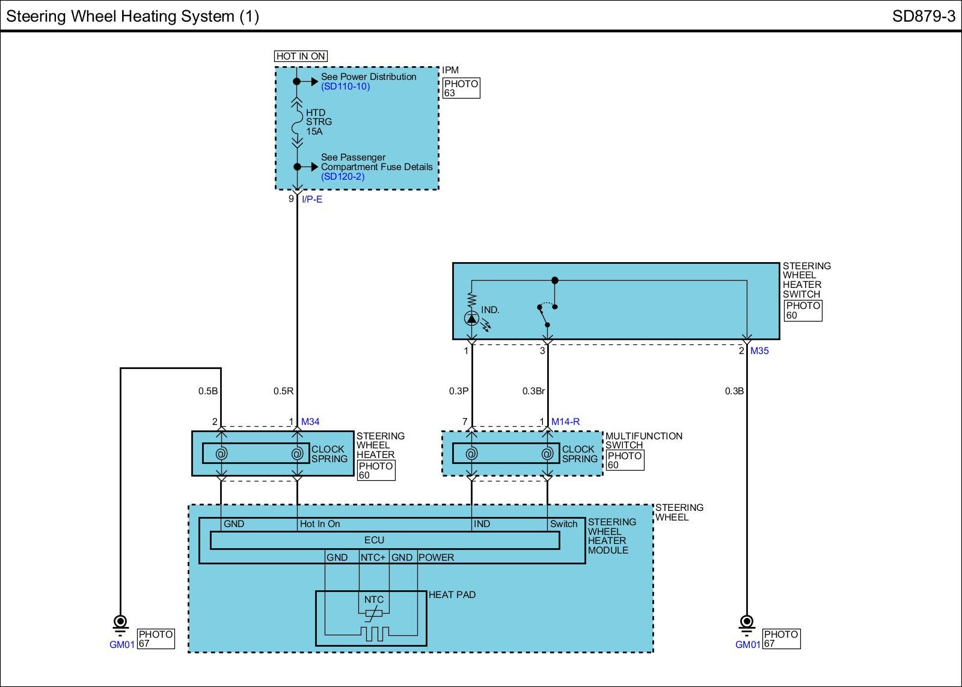Open PHOTO 60 beside Multifunction Switch
This screenshot has height=687, width=962.
pos(625,460)
